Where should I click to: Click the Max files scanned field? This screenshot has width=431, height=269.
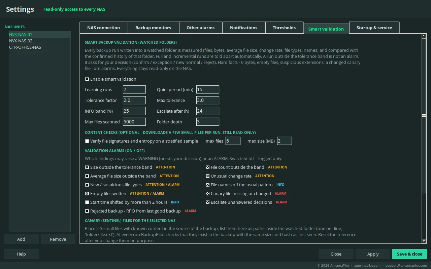134,122
